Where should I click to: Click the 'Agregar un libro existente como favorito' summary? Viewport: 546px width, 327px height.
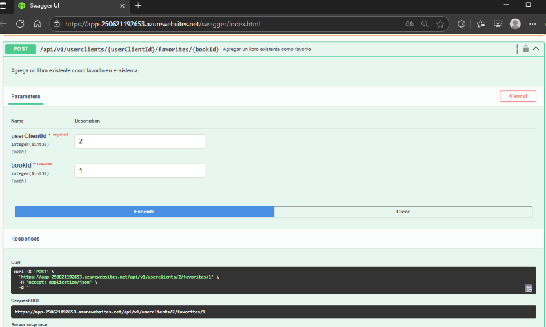pyautogui.click(x=267, y=50)
